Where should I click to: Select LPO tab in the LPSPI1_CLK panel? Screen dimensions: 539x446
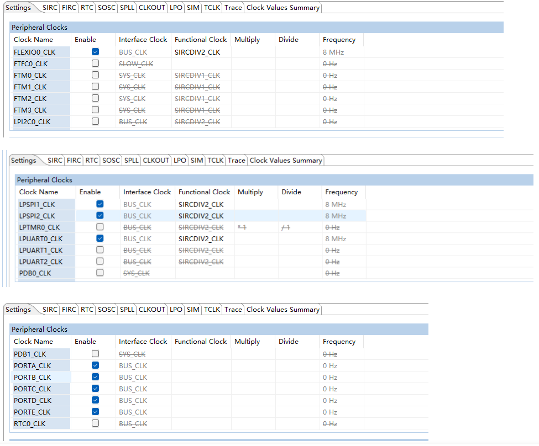[x=180, y=160]
